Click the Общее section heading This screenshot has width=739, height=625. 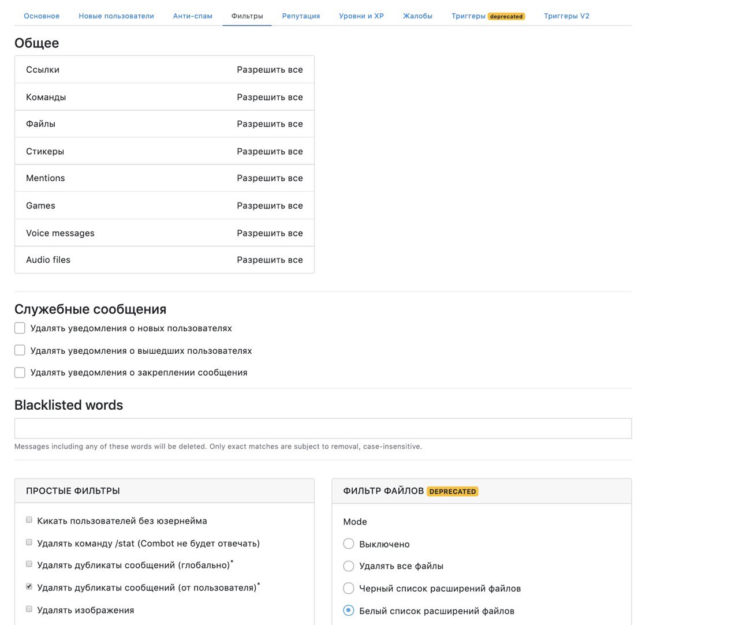pos(37,43)
